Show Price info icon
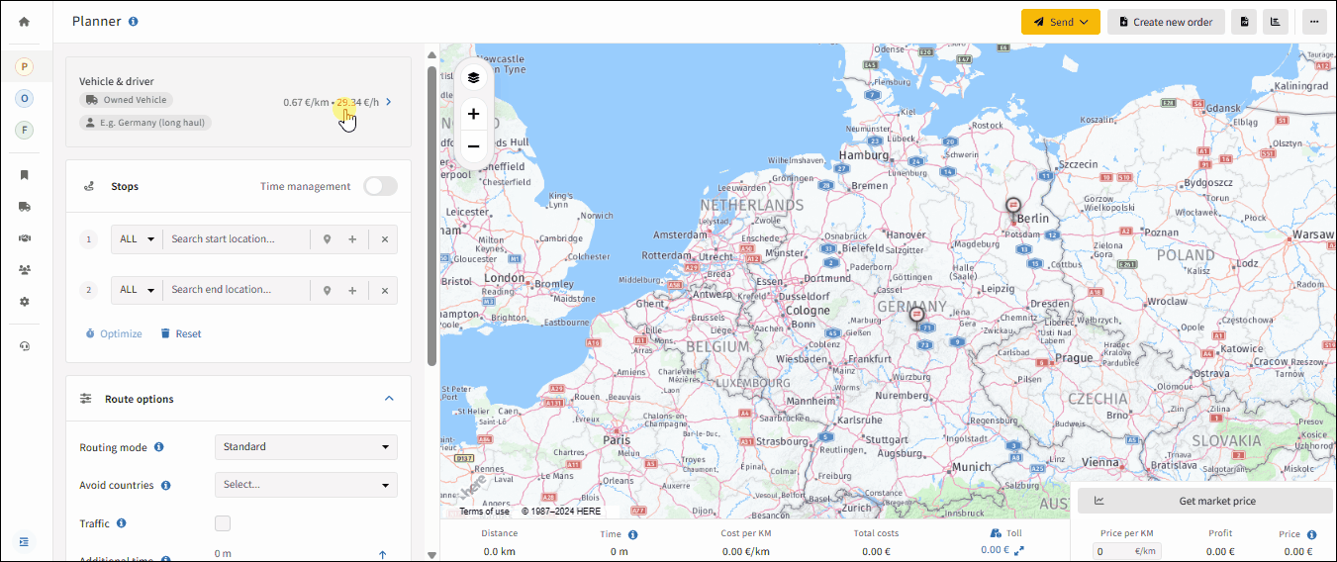 [x=1311, y=534]
